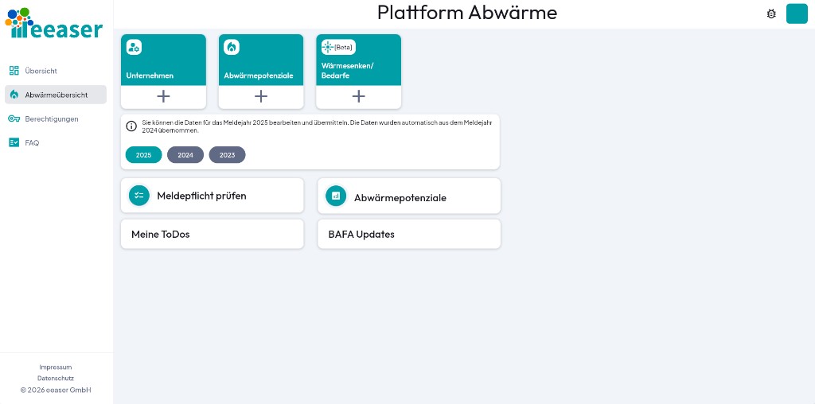
Task: Open Berechtigungen in the sidebar
Action: click(56, 119)
